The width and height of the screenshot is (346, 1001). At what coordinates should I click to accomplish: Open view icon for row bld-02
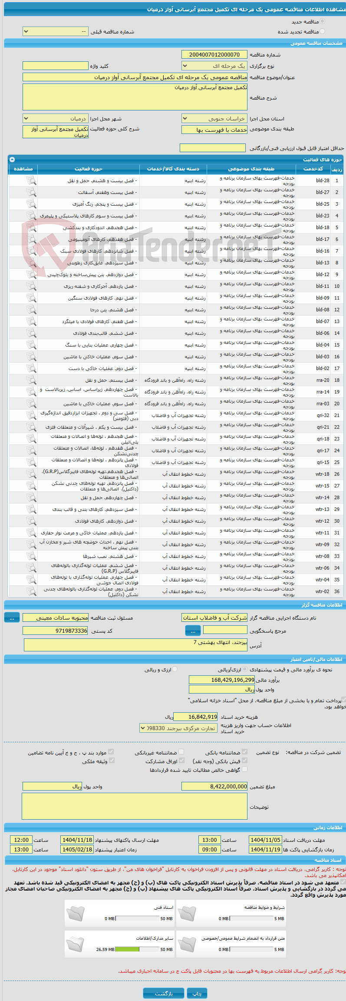click(31, 368)
